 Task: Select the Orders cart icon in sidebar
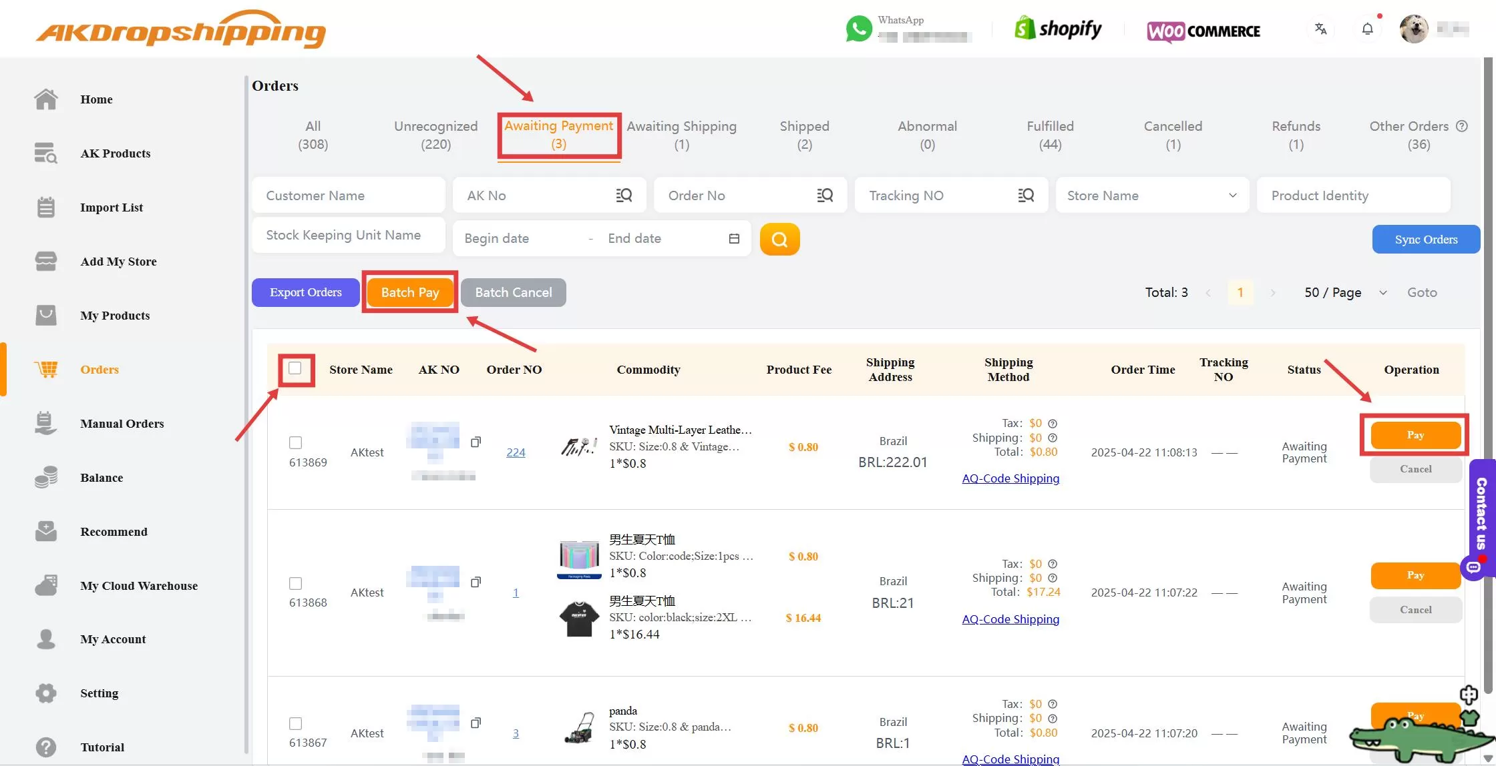(45, 369)
